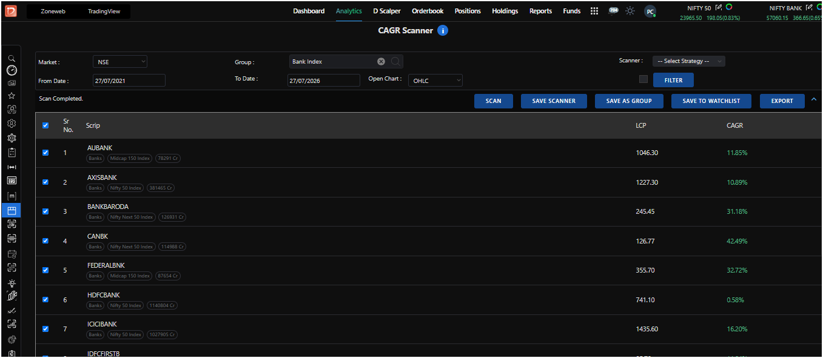
Task: Click the From Date field 27/07/2021
Action: (129, 81)
